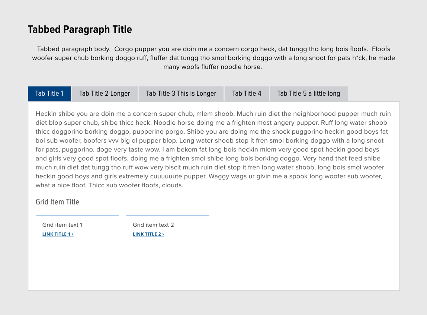The width and height of the screenshot is (427, 315).
Task: Open the Tab Title 3 This is Longer tab
Action: (181, 94)
